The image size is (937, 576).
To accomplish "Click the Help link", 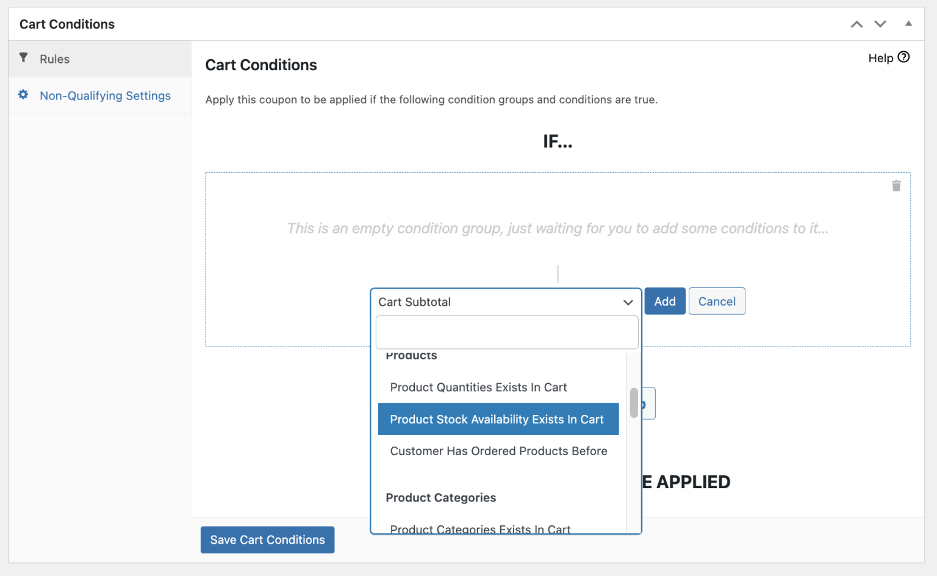I will pyautogui.click(x=880, y=57).
